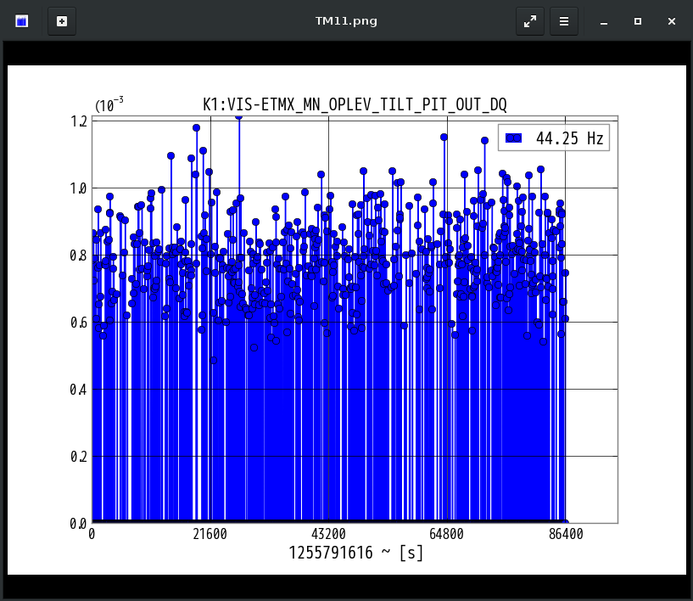Click the blue legend marker swatch
The width and height of the screenshot is (693, 601).
[513, 138]
